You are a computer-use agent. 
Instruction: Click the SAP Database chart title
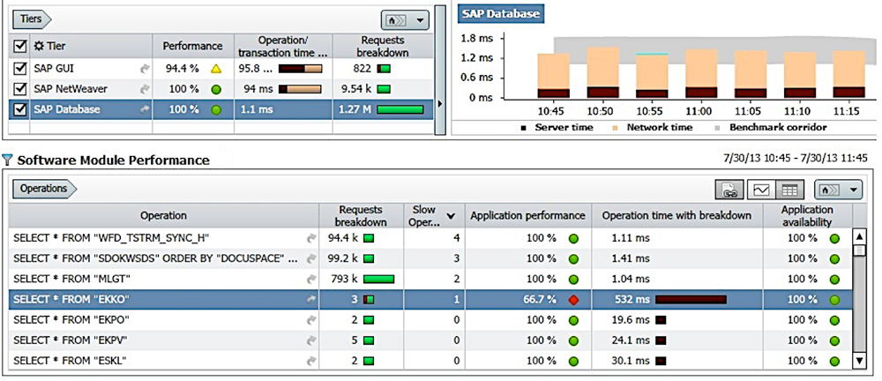coord(501,13)
